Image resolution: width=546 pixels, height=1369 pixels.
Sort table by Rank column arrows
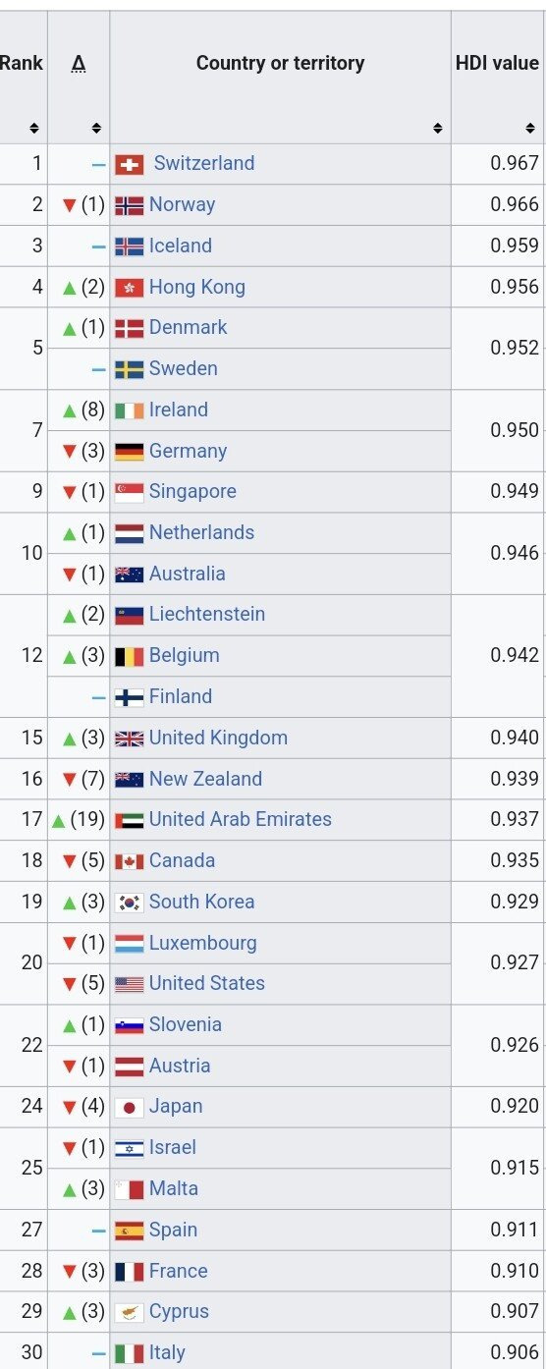(34, 128)
